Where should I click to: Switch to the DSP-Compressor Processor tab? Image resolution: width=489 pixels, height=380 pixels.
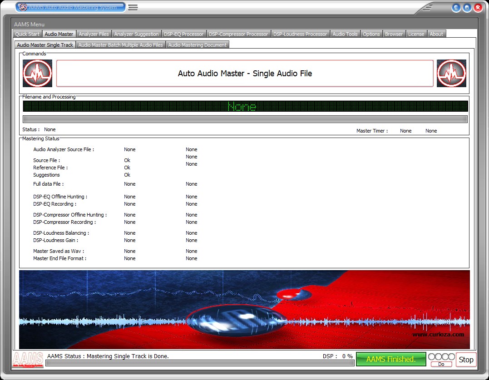click(x=238, y=34)
